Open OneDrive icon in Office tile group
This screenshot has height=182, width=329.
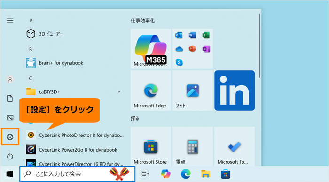pos(179,49)
